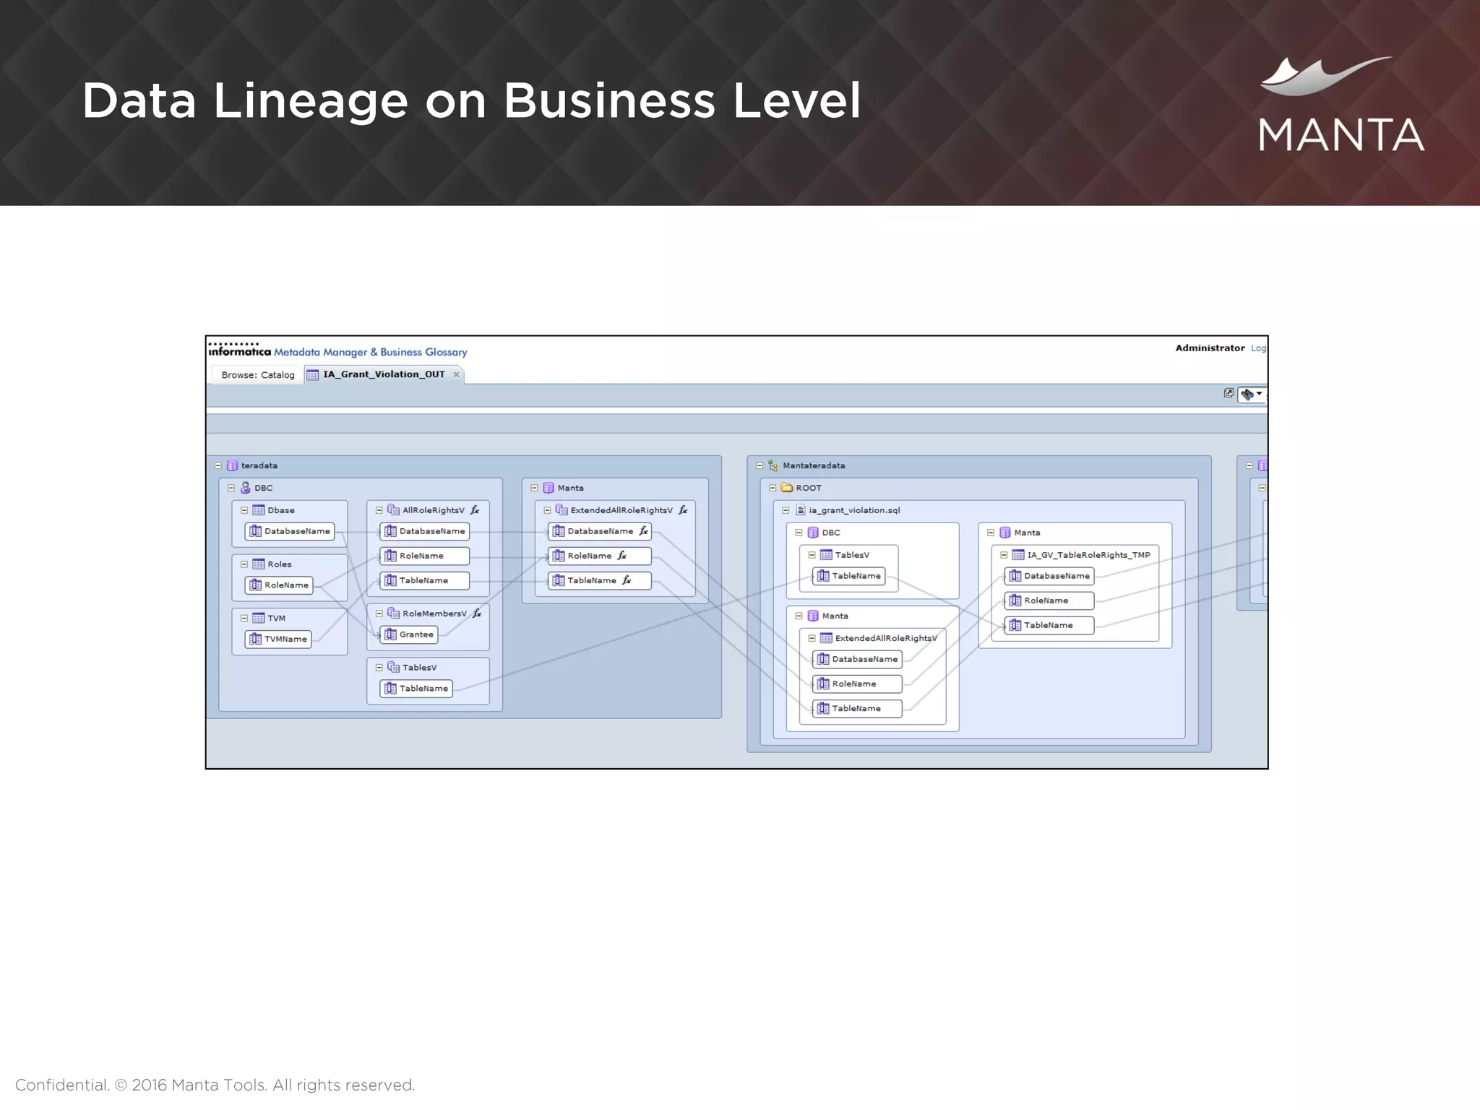The width and height of the screenshot is (1480, 1110).
Task: Click the ia_grant_violation.sql file icon
Action: (800, 510)
